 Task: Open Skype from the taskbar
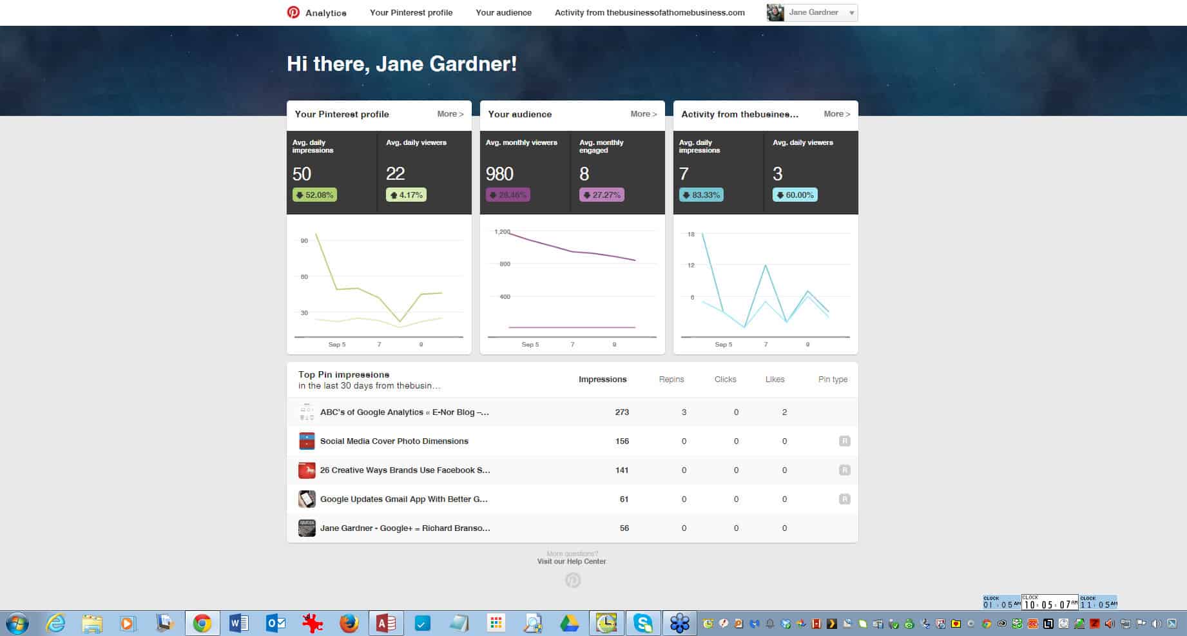coord(642,623)
